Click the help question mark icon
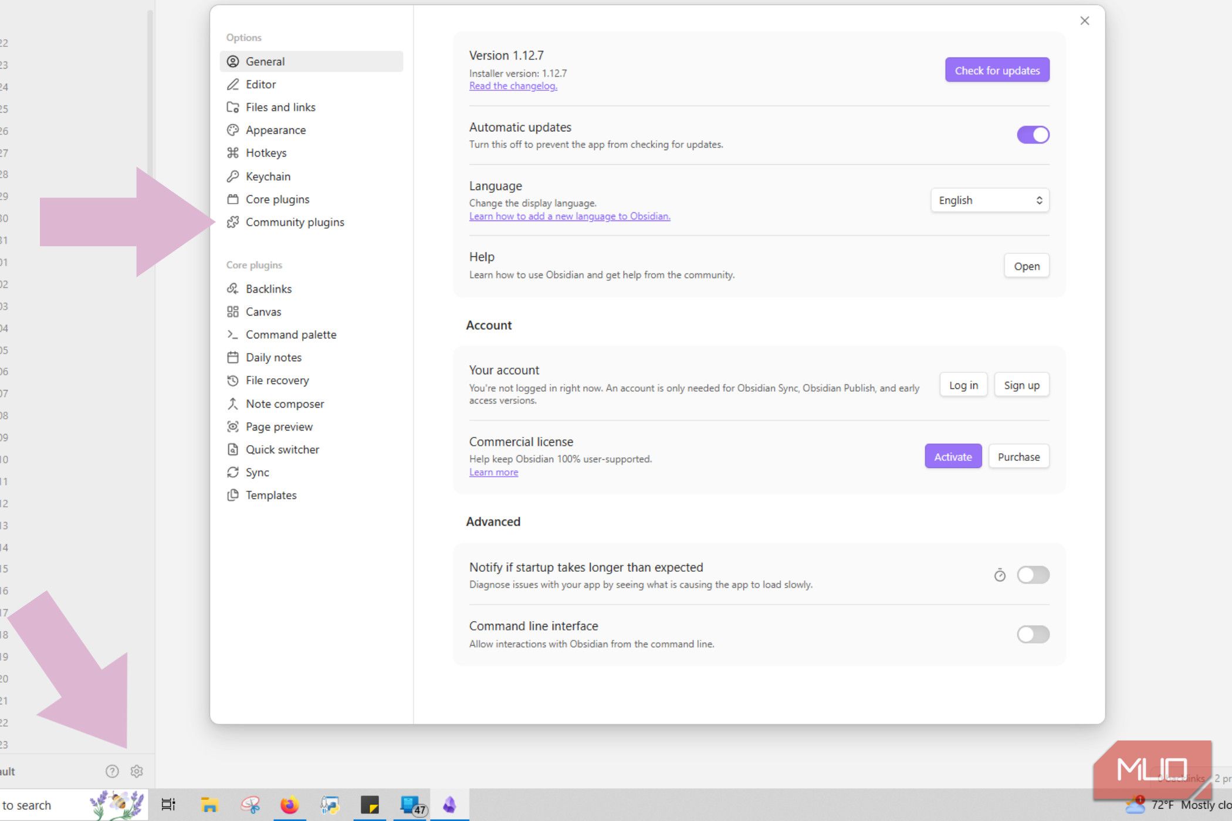This screenshot has height=821, width=1232. coord(112,771)
